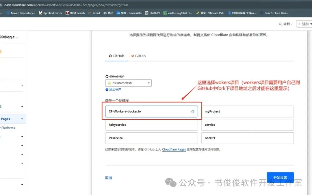Image resolution: width=312 pixels, height=195 pixels.
Task: Open VMware ESXi login bookmark
Action: [210, 13]
